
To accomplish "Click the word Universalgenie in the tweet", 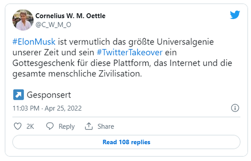I will point(185,42).
